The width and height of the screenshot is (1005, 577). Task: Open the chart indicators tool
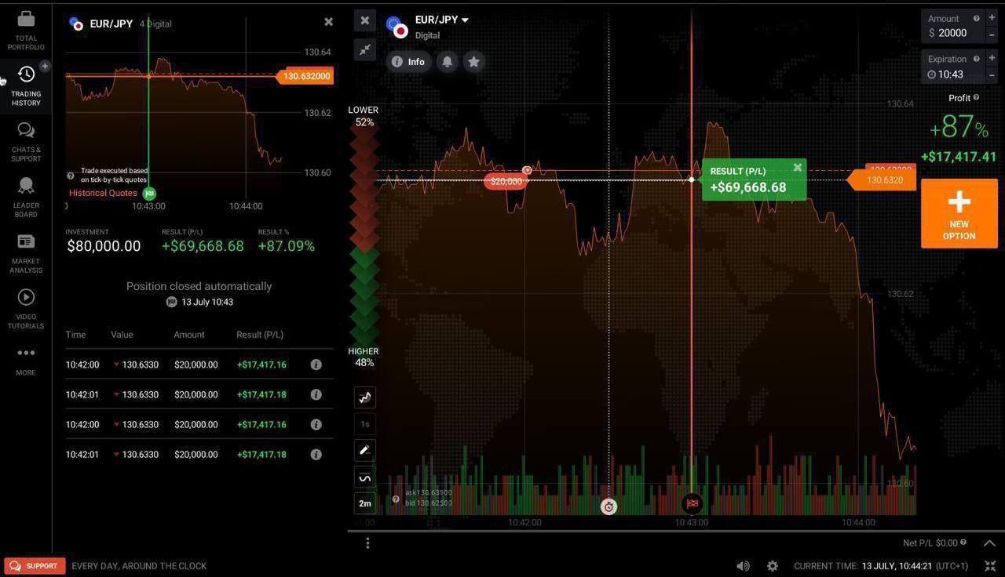tap(365, 477)
